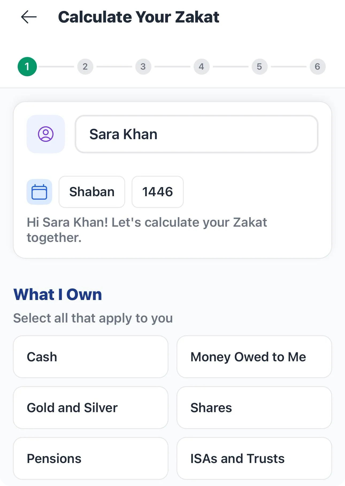Screen dimensions: 345x486
Task: Toggle the Gold and Silver option
Action: pos(91,408)
